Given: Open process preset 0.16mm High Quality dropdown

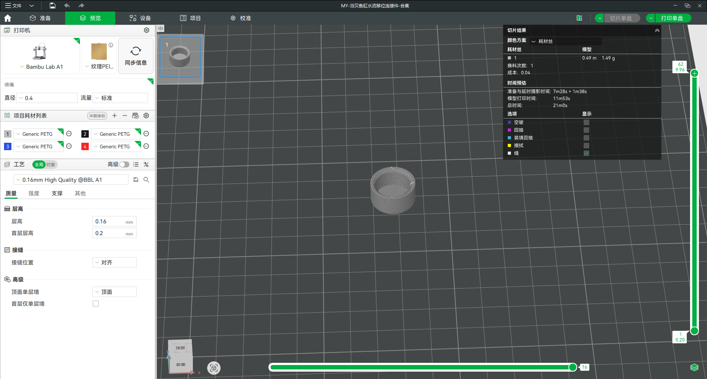Looking at the screenshot, I should point(71,180).
